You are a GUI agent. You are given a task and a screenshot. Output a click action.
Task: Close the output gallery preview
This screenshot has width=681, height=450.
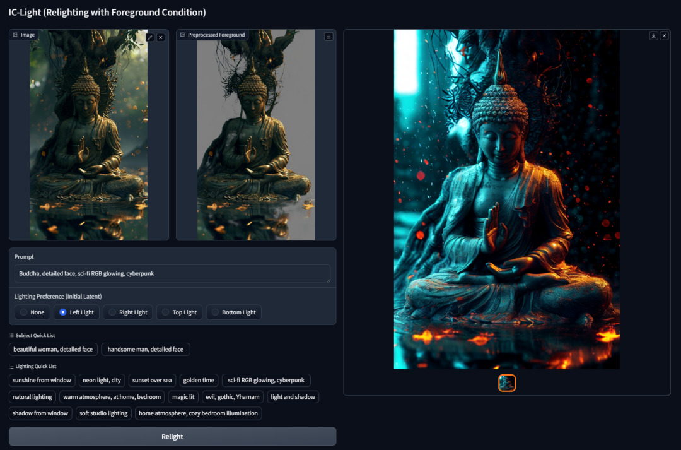click(664, 35)
